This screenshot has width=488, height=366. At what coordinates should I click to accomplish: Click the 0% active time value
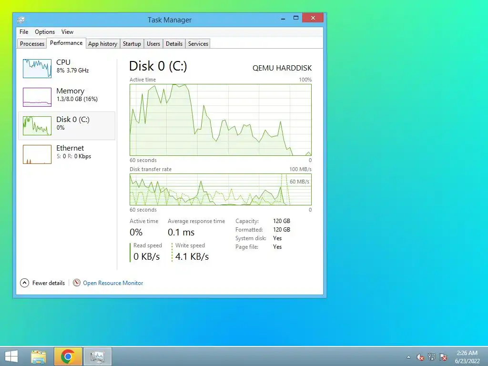136,232
